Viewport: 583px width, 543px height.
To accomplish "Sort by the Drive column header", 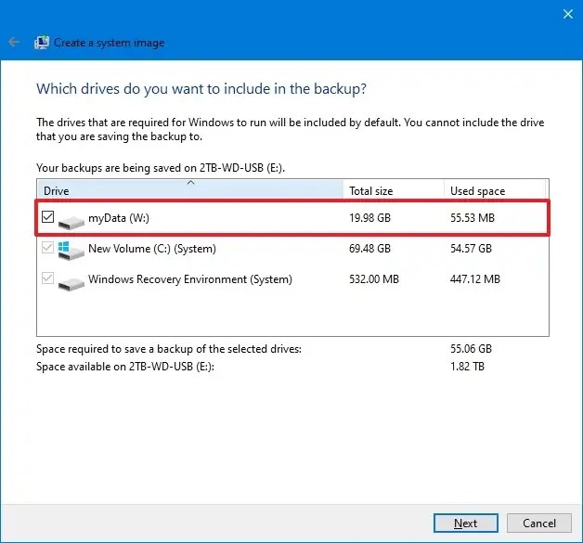I will [189, 190].
